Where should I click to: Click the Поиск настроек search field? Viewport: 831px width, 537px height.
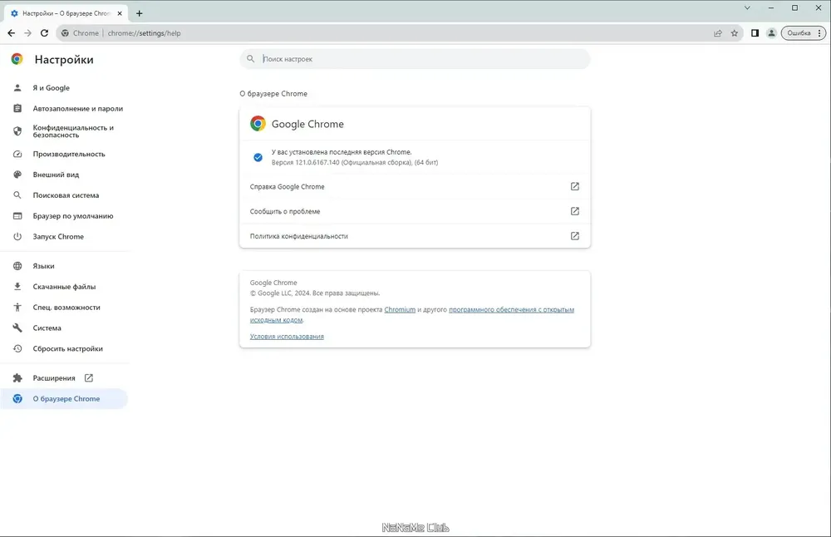pos(415,59)
